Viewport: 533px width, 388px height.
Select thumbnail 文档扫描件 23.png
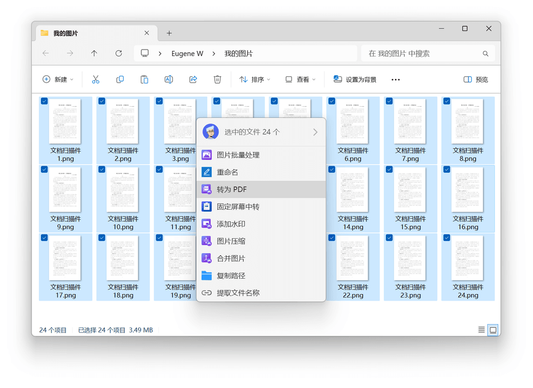[x=410, y=257]
